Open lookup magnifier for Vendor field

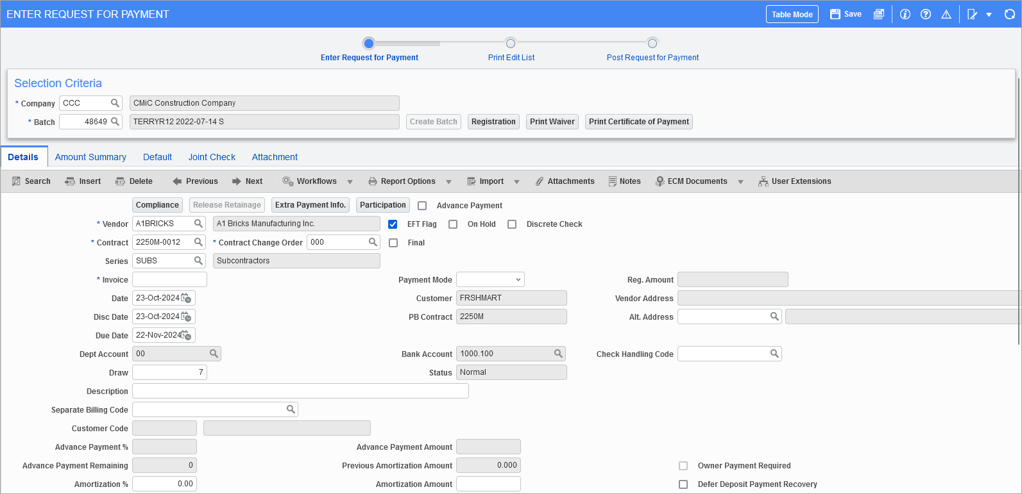(198, 224)
